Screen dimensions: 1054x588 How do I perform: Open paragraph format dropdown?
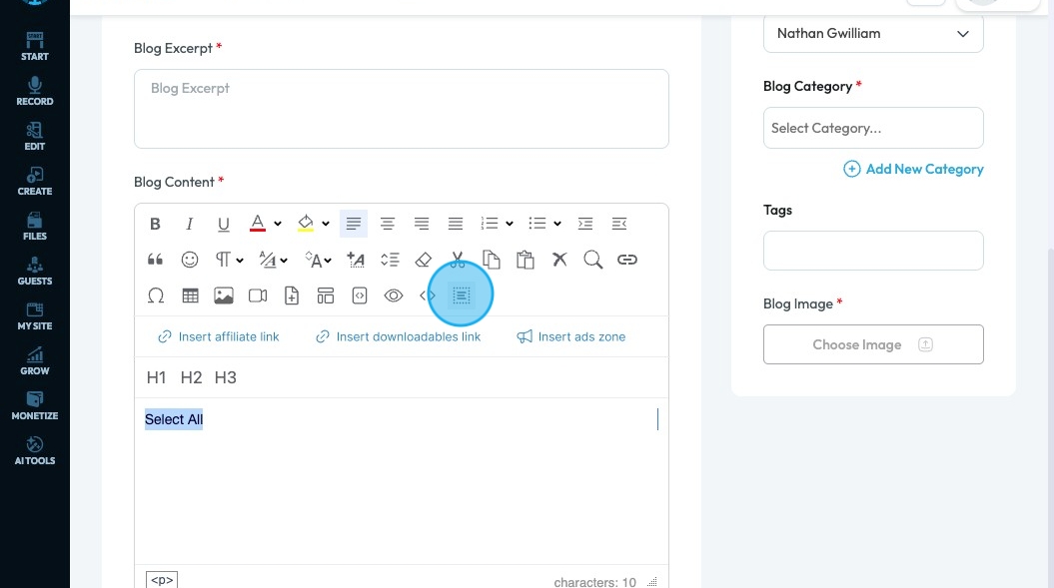coord(229,260)
